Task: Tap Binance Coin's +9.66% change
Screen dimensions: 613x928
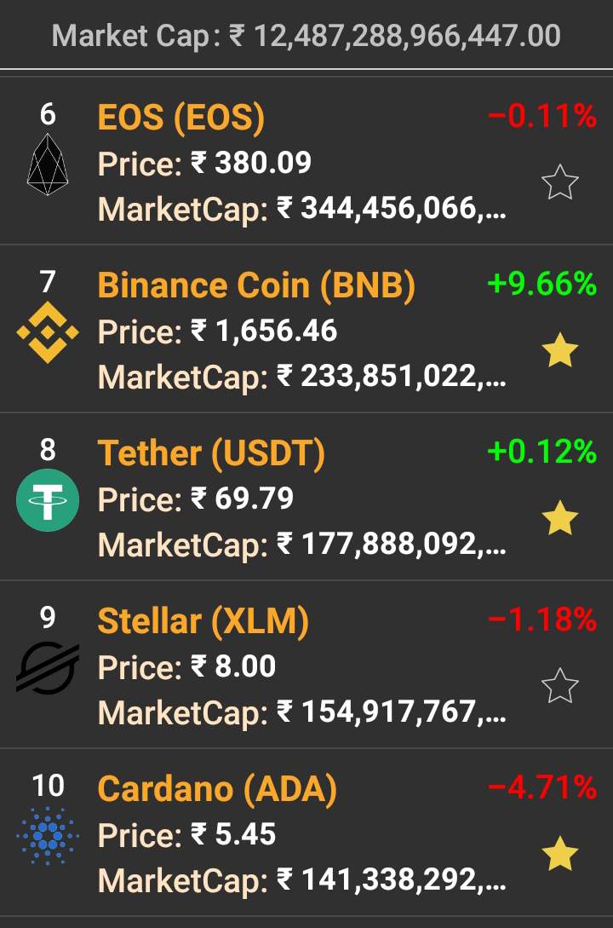Action: (541, 284)
